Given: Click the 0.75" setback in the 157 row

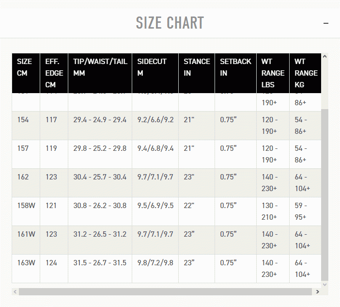Looking at the screenshot, I should coord(228,148).
